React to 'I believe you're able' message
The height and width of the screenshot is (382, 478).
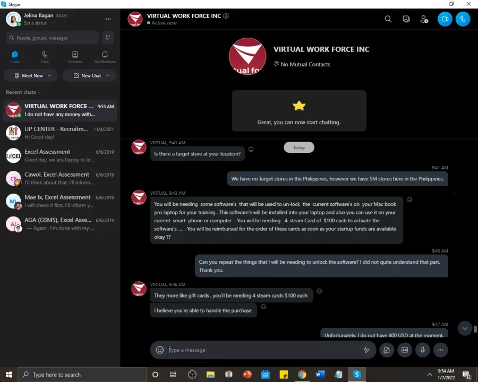(x=263, y=307)
